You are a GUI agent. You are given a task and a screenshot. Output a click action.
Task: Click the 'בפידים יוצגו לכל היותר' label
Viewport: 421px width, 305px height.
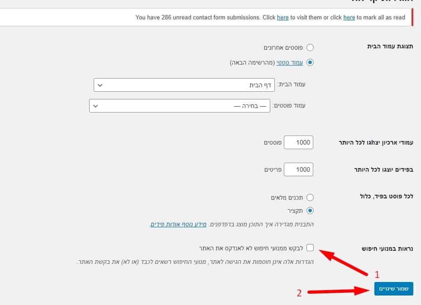(x=384, y=169)
